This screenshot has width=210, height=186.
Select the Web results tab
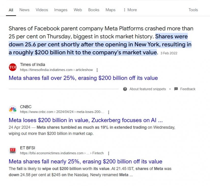tap(78, 10)
